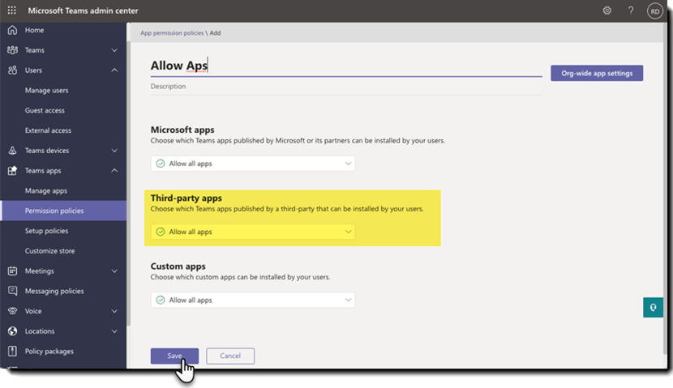This screenshot has width=673, height=388.
Task: Open Policy packages page
Action: coord(49,351)
